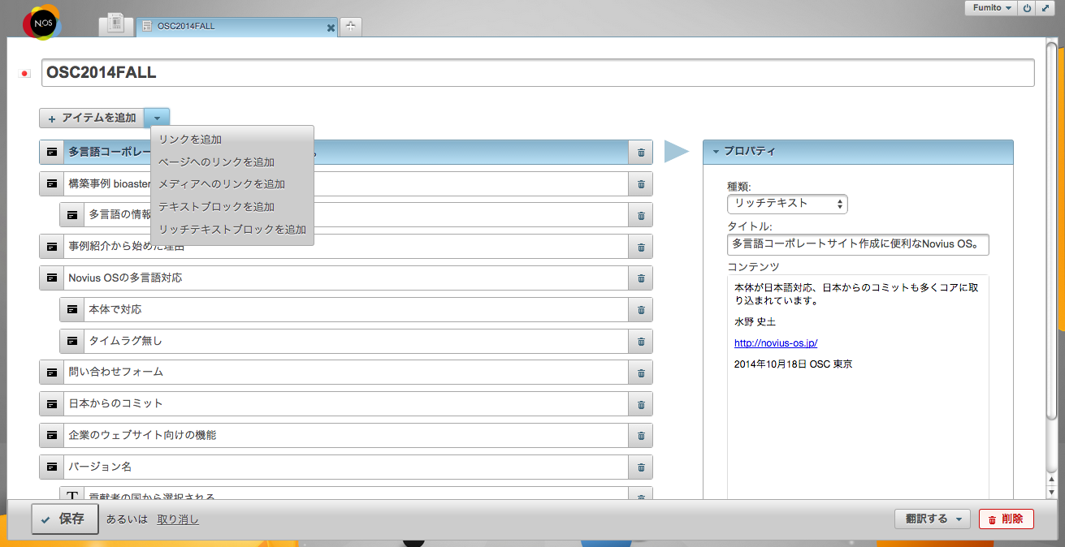Image resolution: width=1065 pixels, height=547 pixels.
Task: Select the 問い合わせフォーム item
Action: tap(346, 372)
